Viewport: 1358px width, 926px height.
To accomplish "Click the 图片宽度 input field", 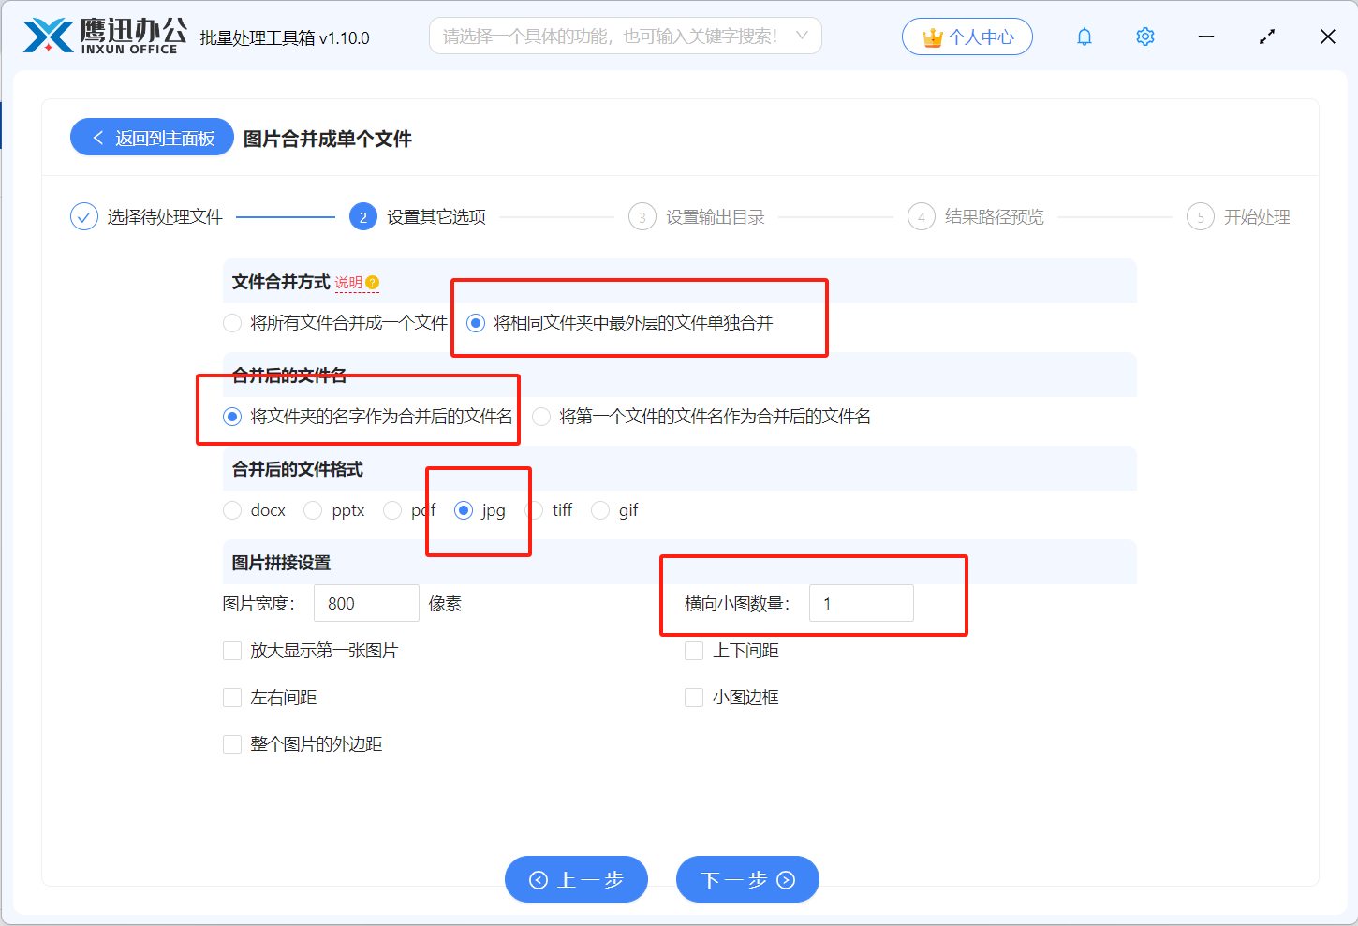I will click(366, 603).
